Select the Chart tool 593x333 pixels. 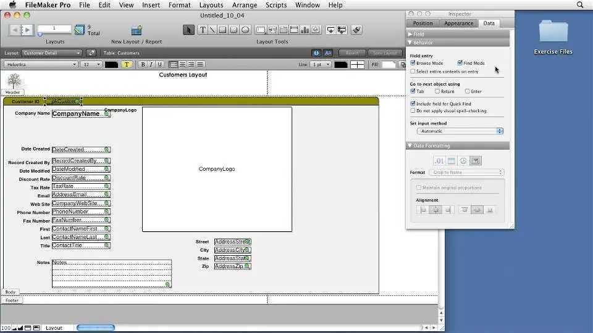point(305,30)
